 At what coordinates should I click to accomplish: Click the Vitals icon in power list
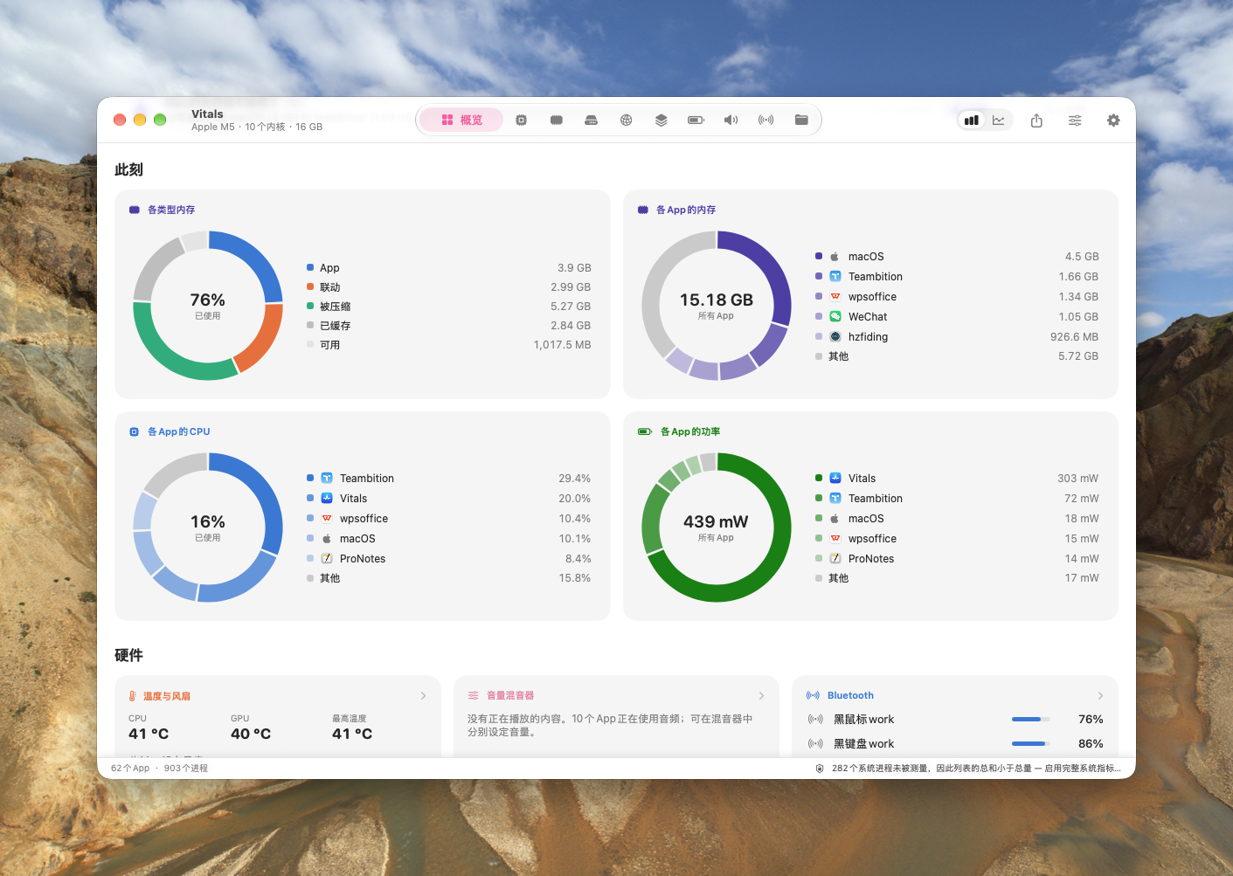pos(835,479)
